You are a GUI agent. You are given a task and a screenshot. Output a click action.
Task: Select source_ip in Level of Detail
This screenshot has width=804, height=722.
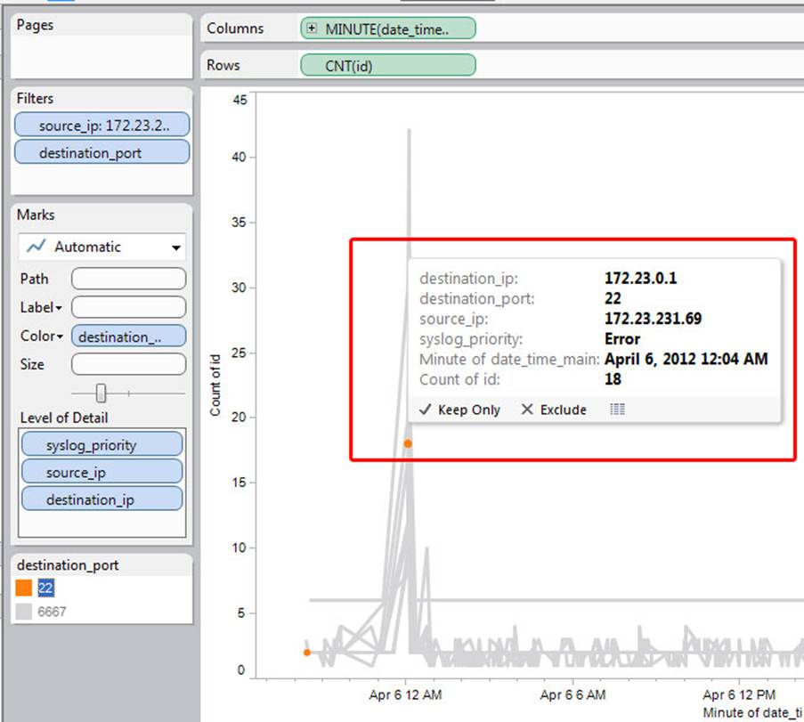point(102,472)
